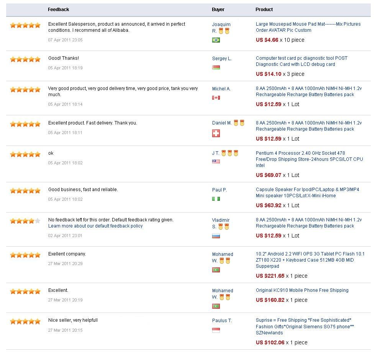This screenshot has width=375, height=352.
Task: Click the flag under Paulus T.
Action: click(216, 330)
